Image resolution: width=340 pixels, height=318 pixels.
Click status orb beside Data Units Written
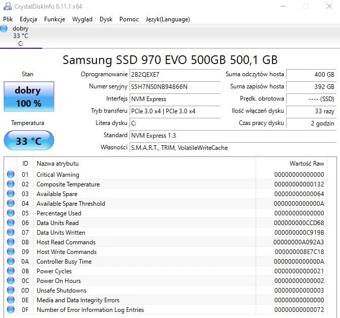click(x=11, y=233)
